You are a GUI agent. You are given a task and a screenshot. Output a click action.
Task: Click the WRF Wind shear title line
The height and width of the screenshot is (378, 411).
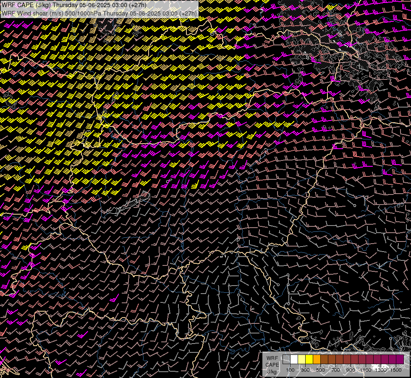99,13
